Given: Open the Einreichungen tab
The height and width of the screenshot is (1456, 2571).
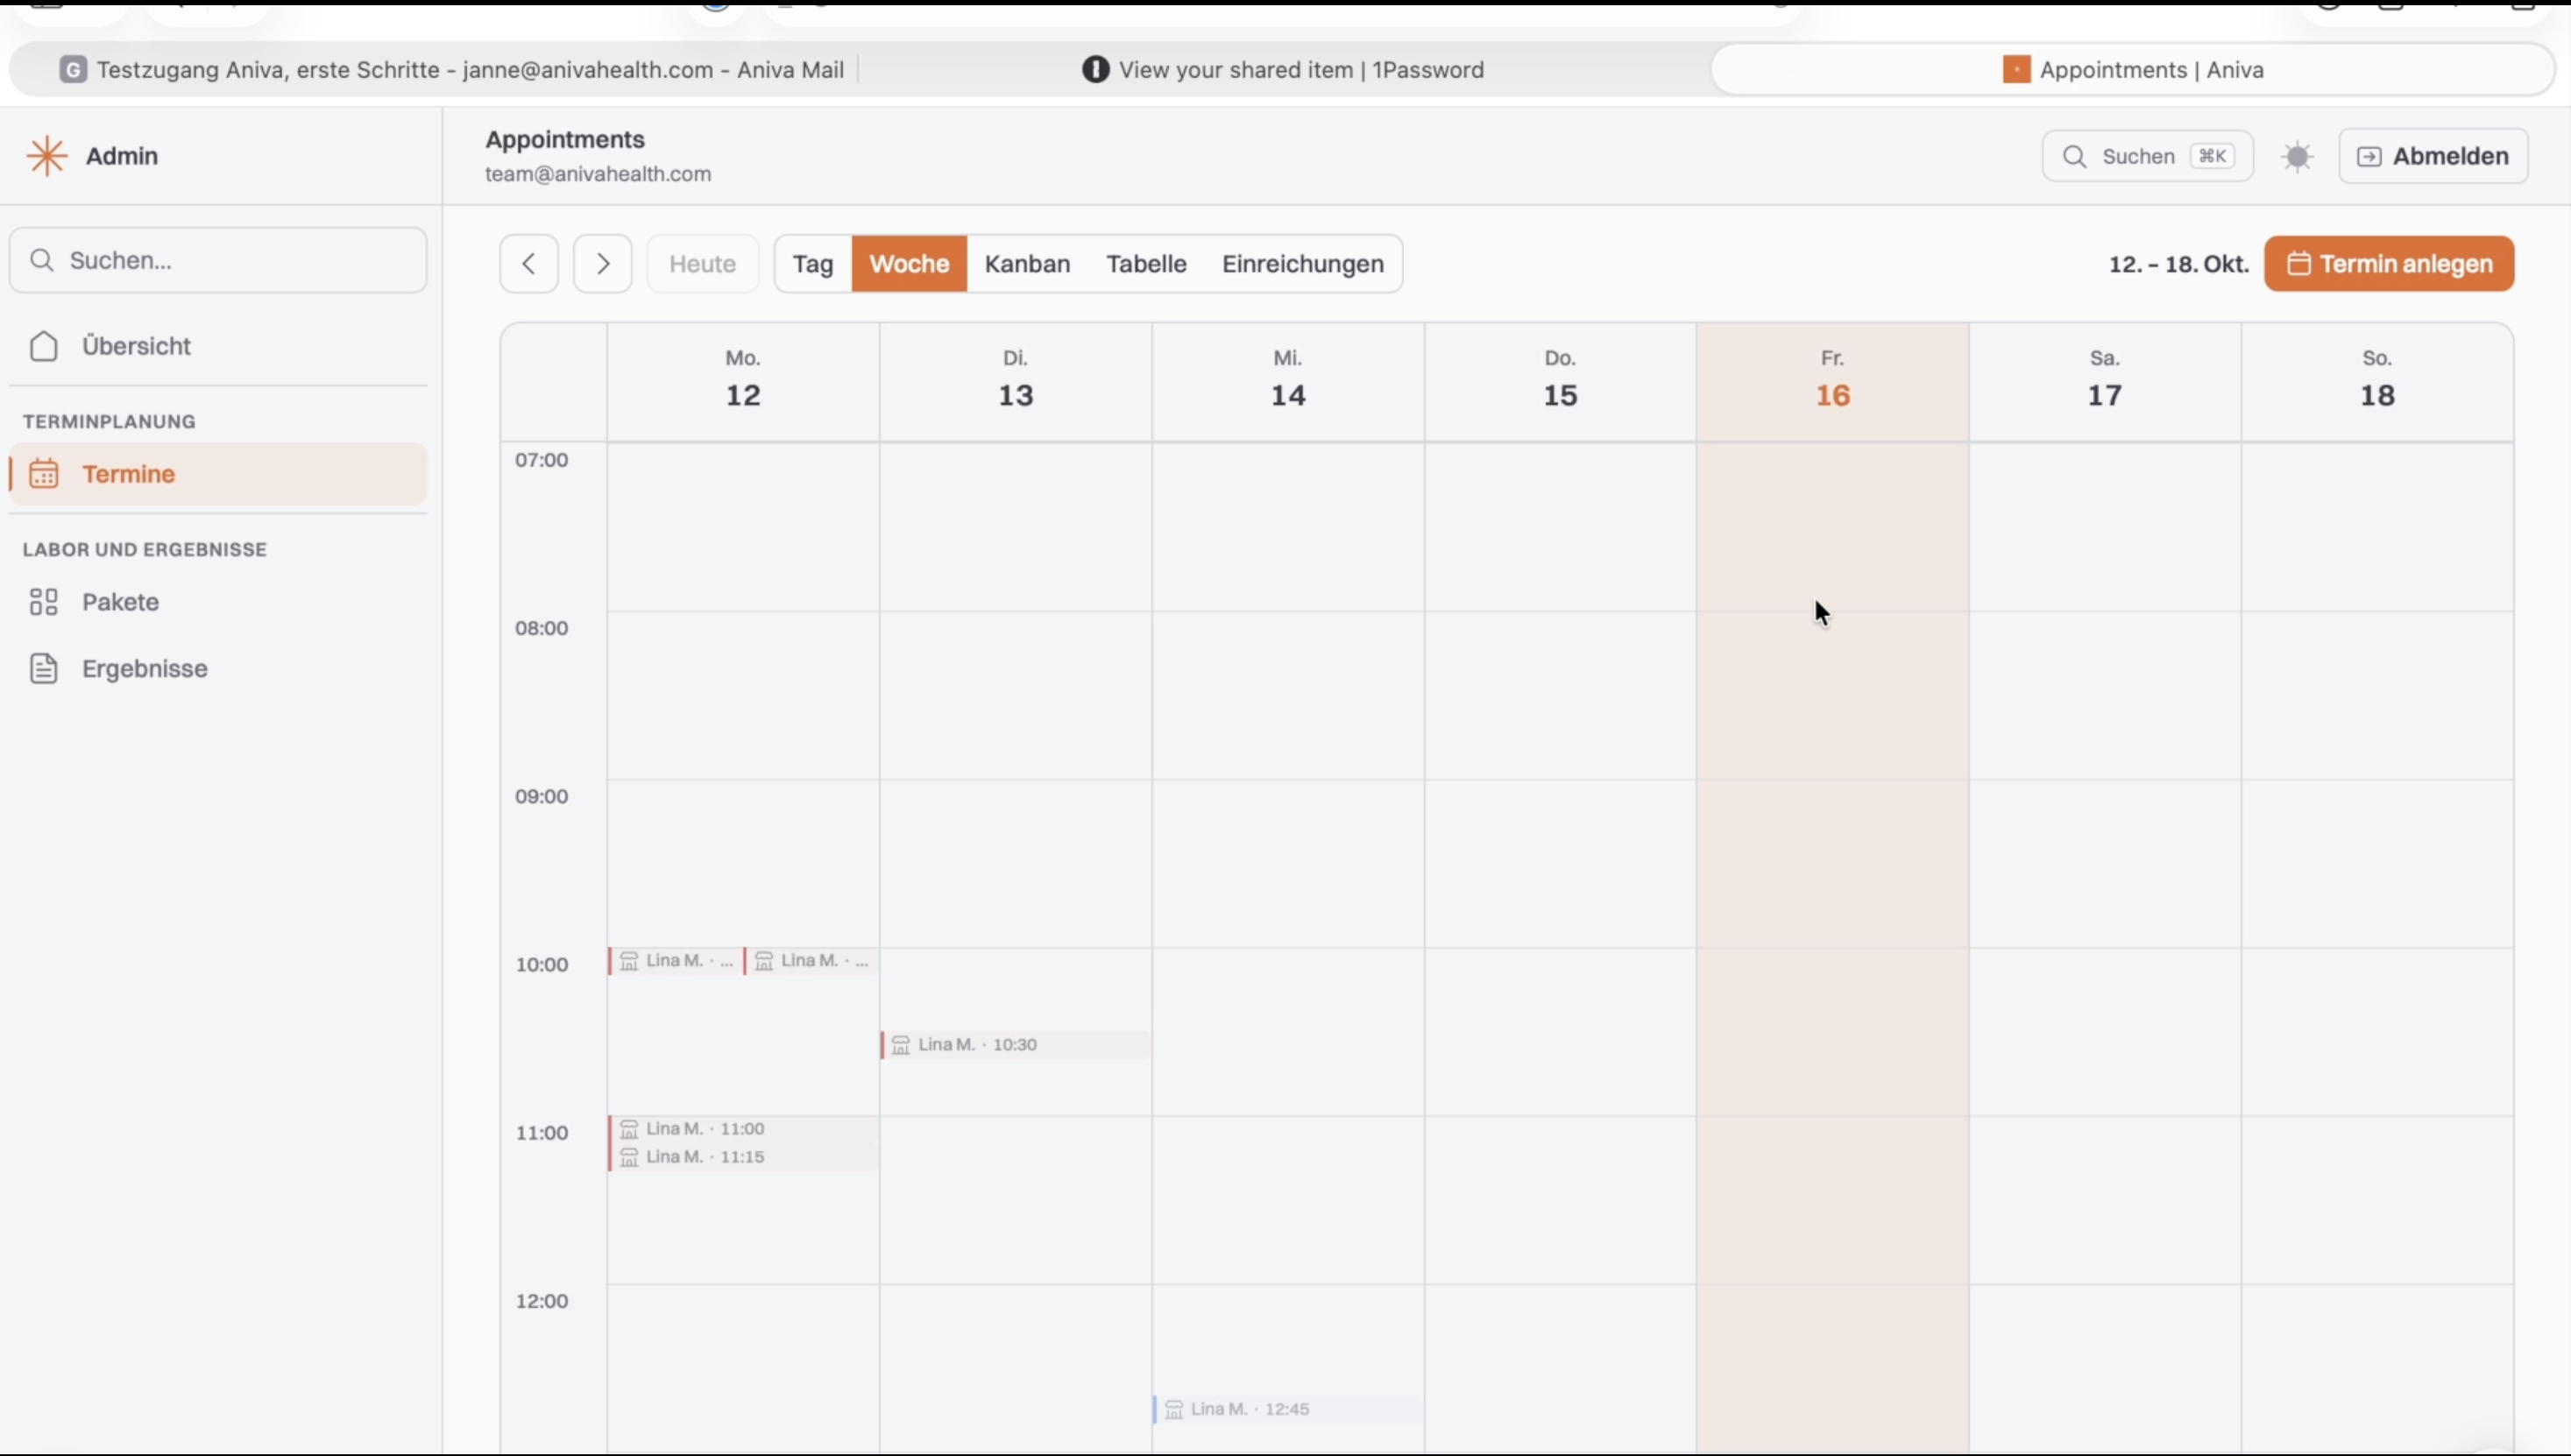Looking at the screenshot, I should 1302,264.
